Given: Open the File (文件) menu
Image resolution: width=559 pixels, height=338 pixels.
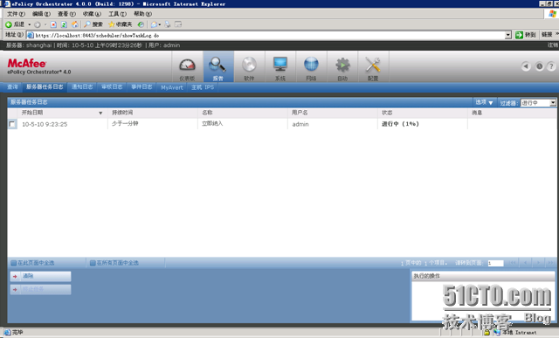Looking at the screenshot, I should coord(16,14).
